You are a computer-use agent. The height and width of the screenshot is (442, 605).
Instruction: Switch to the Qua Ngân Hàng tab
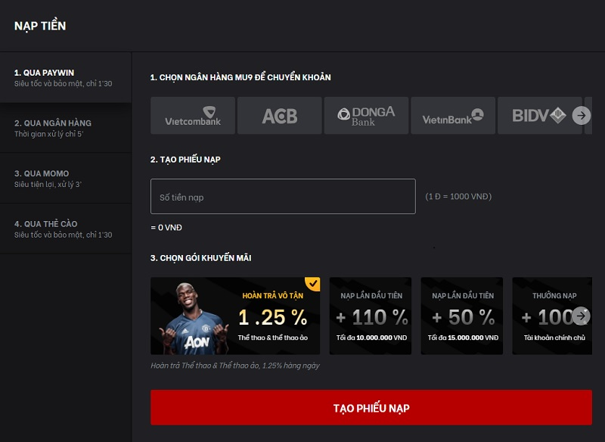[66, 128]
